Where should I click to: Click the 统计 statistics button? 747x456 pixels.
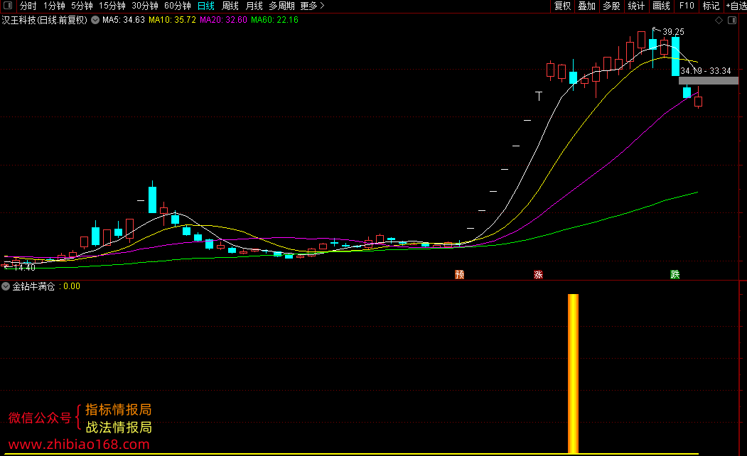coord(636,6)
